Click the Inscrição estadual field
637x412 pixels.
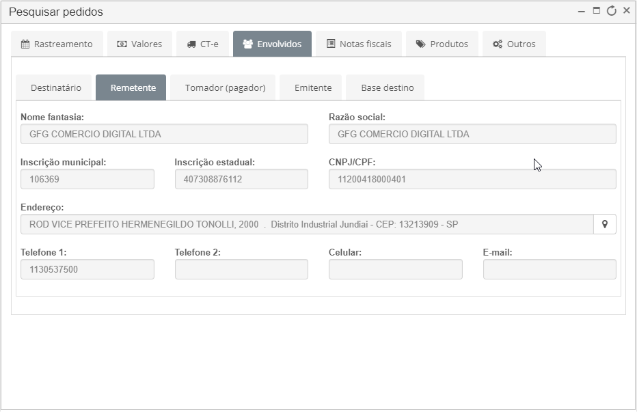coord(241,179)
